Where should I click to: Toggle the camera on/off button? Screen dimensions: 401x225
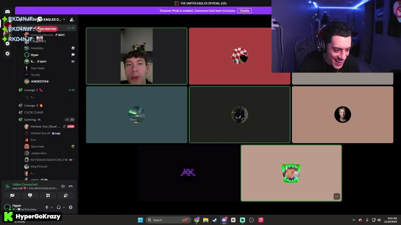coord(12,195)
